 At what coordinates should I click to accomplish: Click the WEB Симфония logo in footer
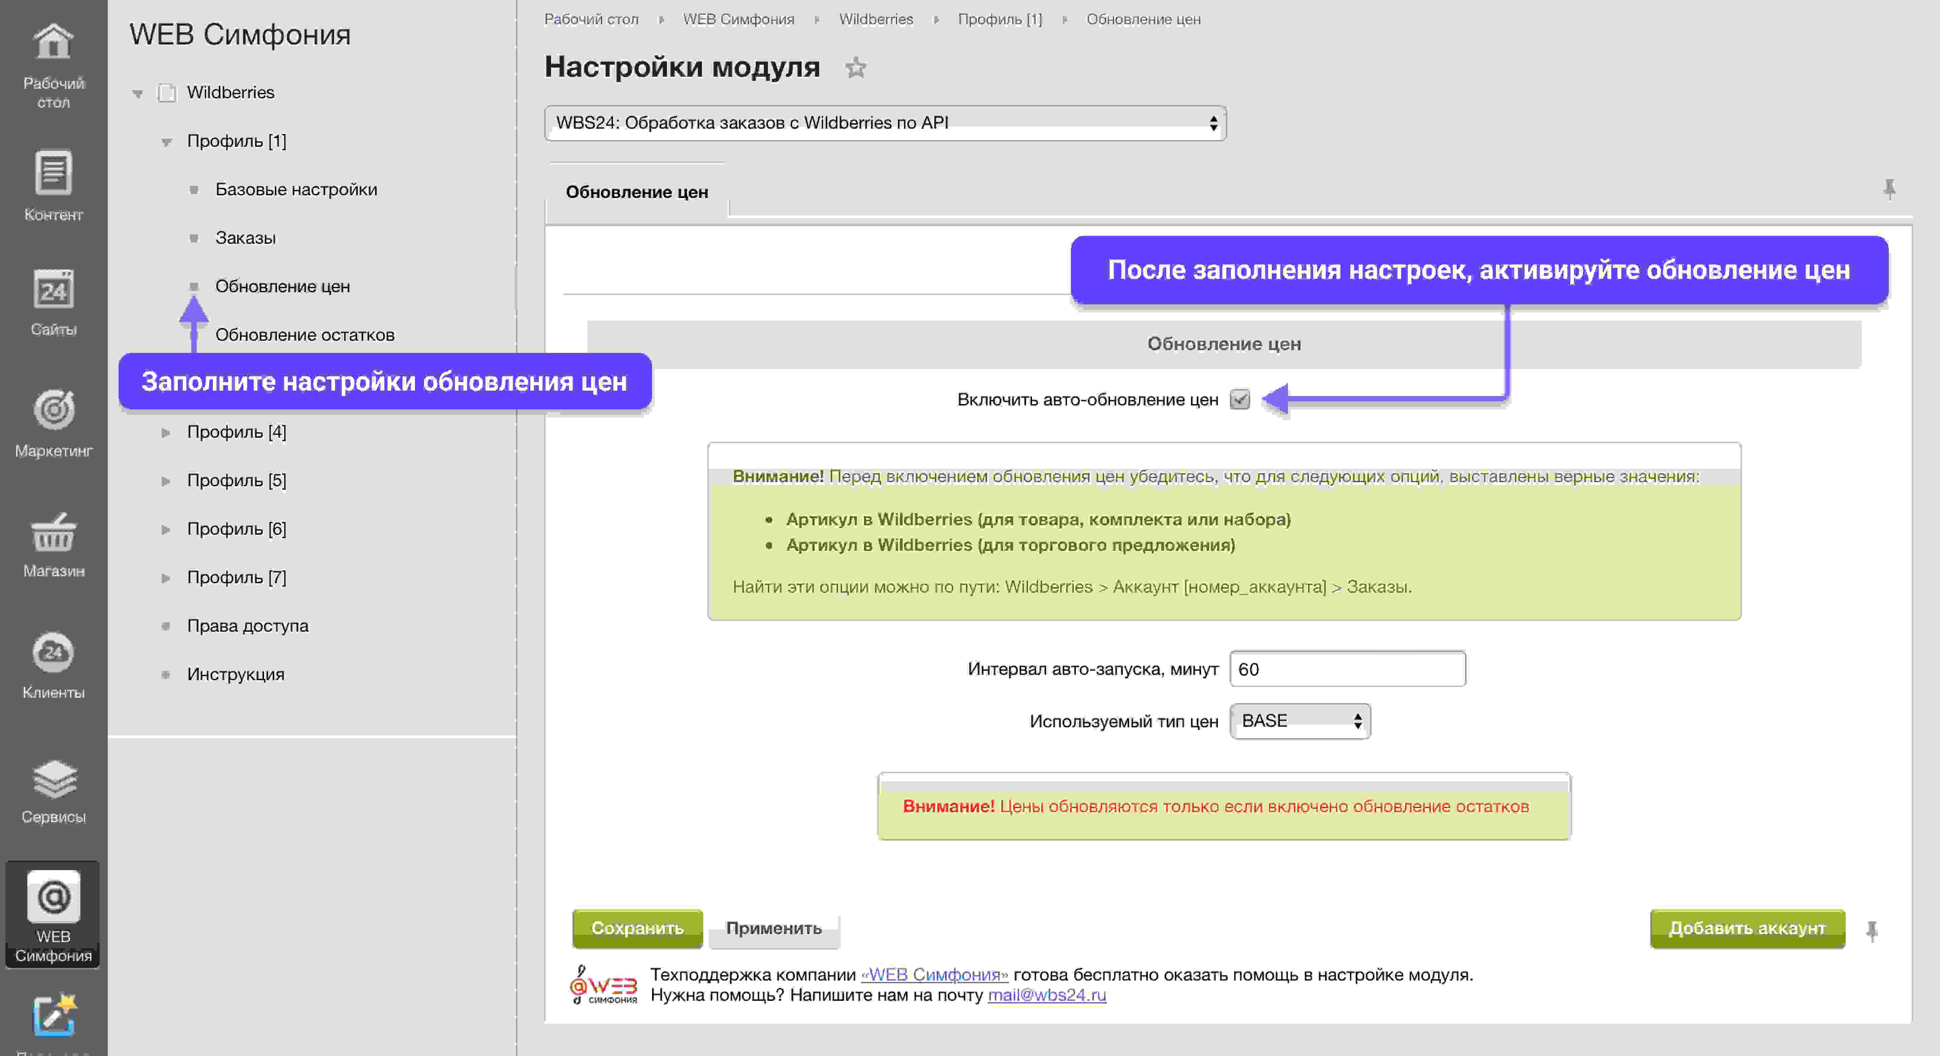[603, 985]
